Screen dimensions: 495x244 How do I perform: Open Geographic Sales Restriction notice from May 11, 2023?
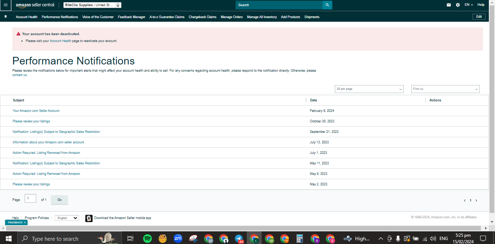click(x=56, y=163)
